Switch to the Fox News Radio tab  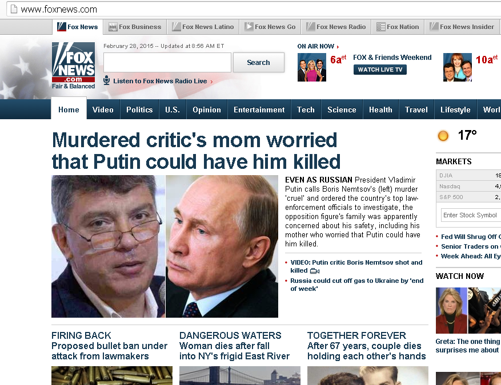coord(336,27)
